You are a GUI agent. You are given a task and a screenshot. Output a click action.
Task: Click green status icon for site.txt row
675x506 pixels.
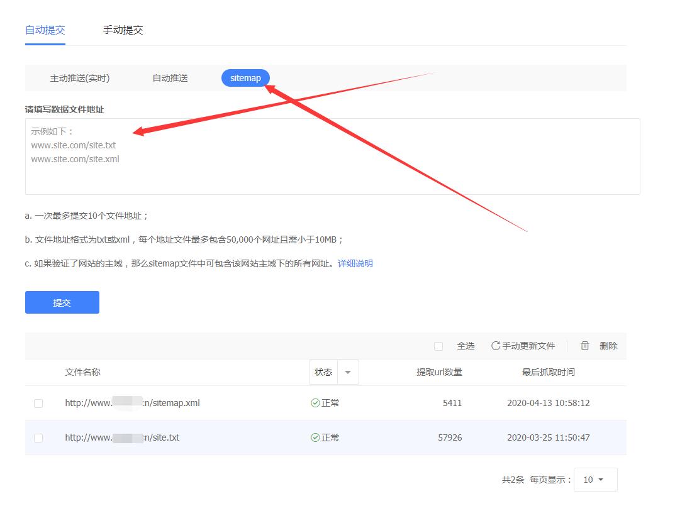[315, 437]
